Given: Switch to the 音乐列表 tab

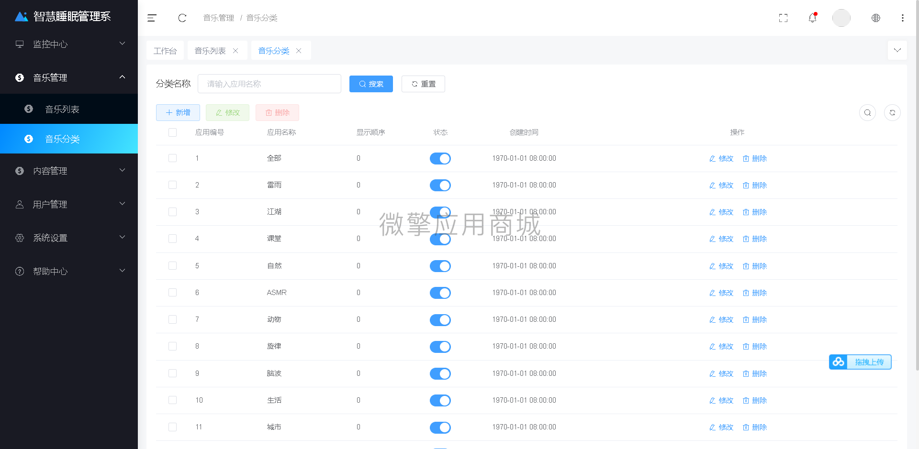Looking at the screenshot, I should pos(210,51).
